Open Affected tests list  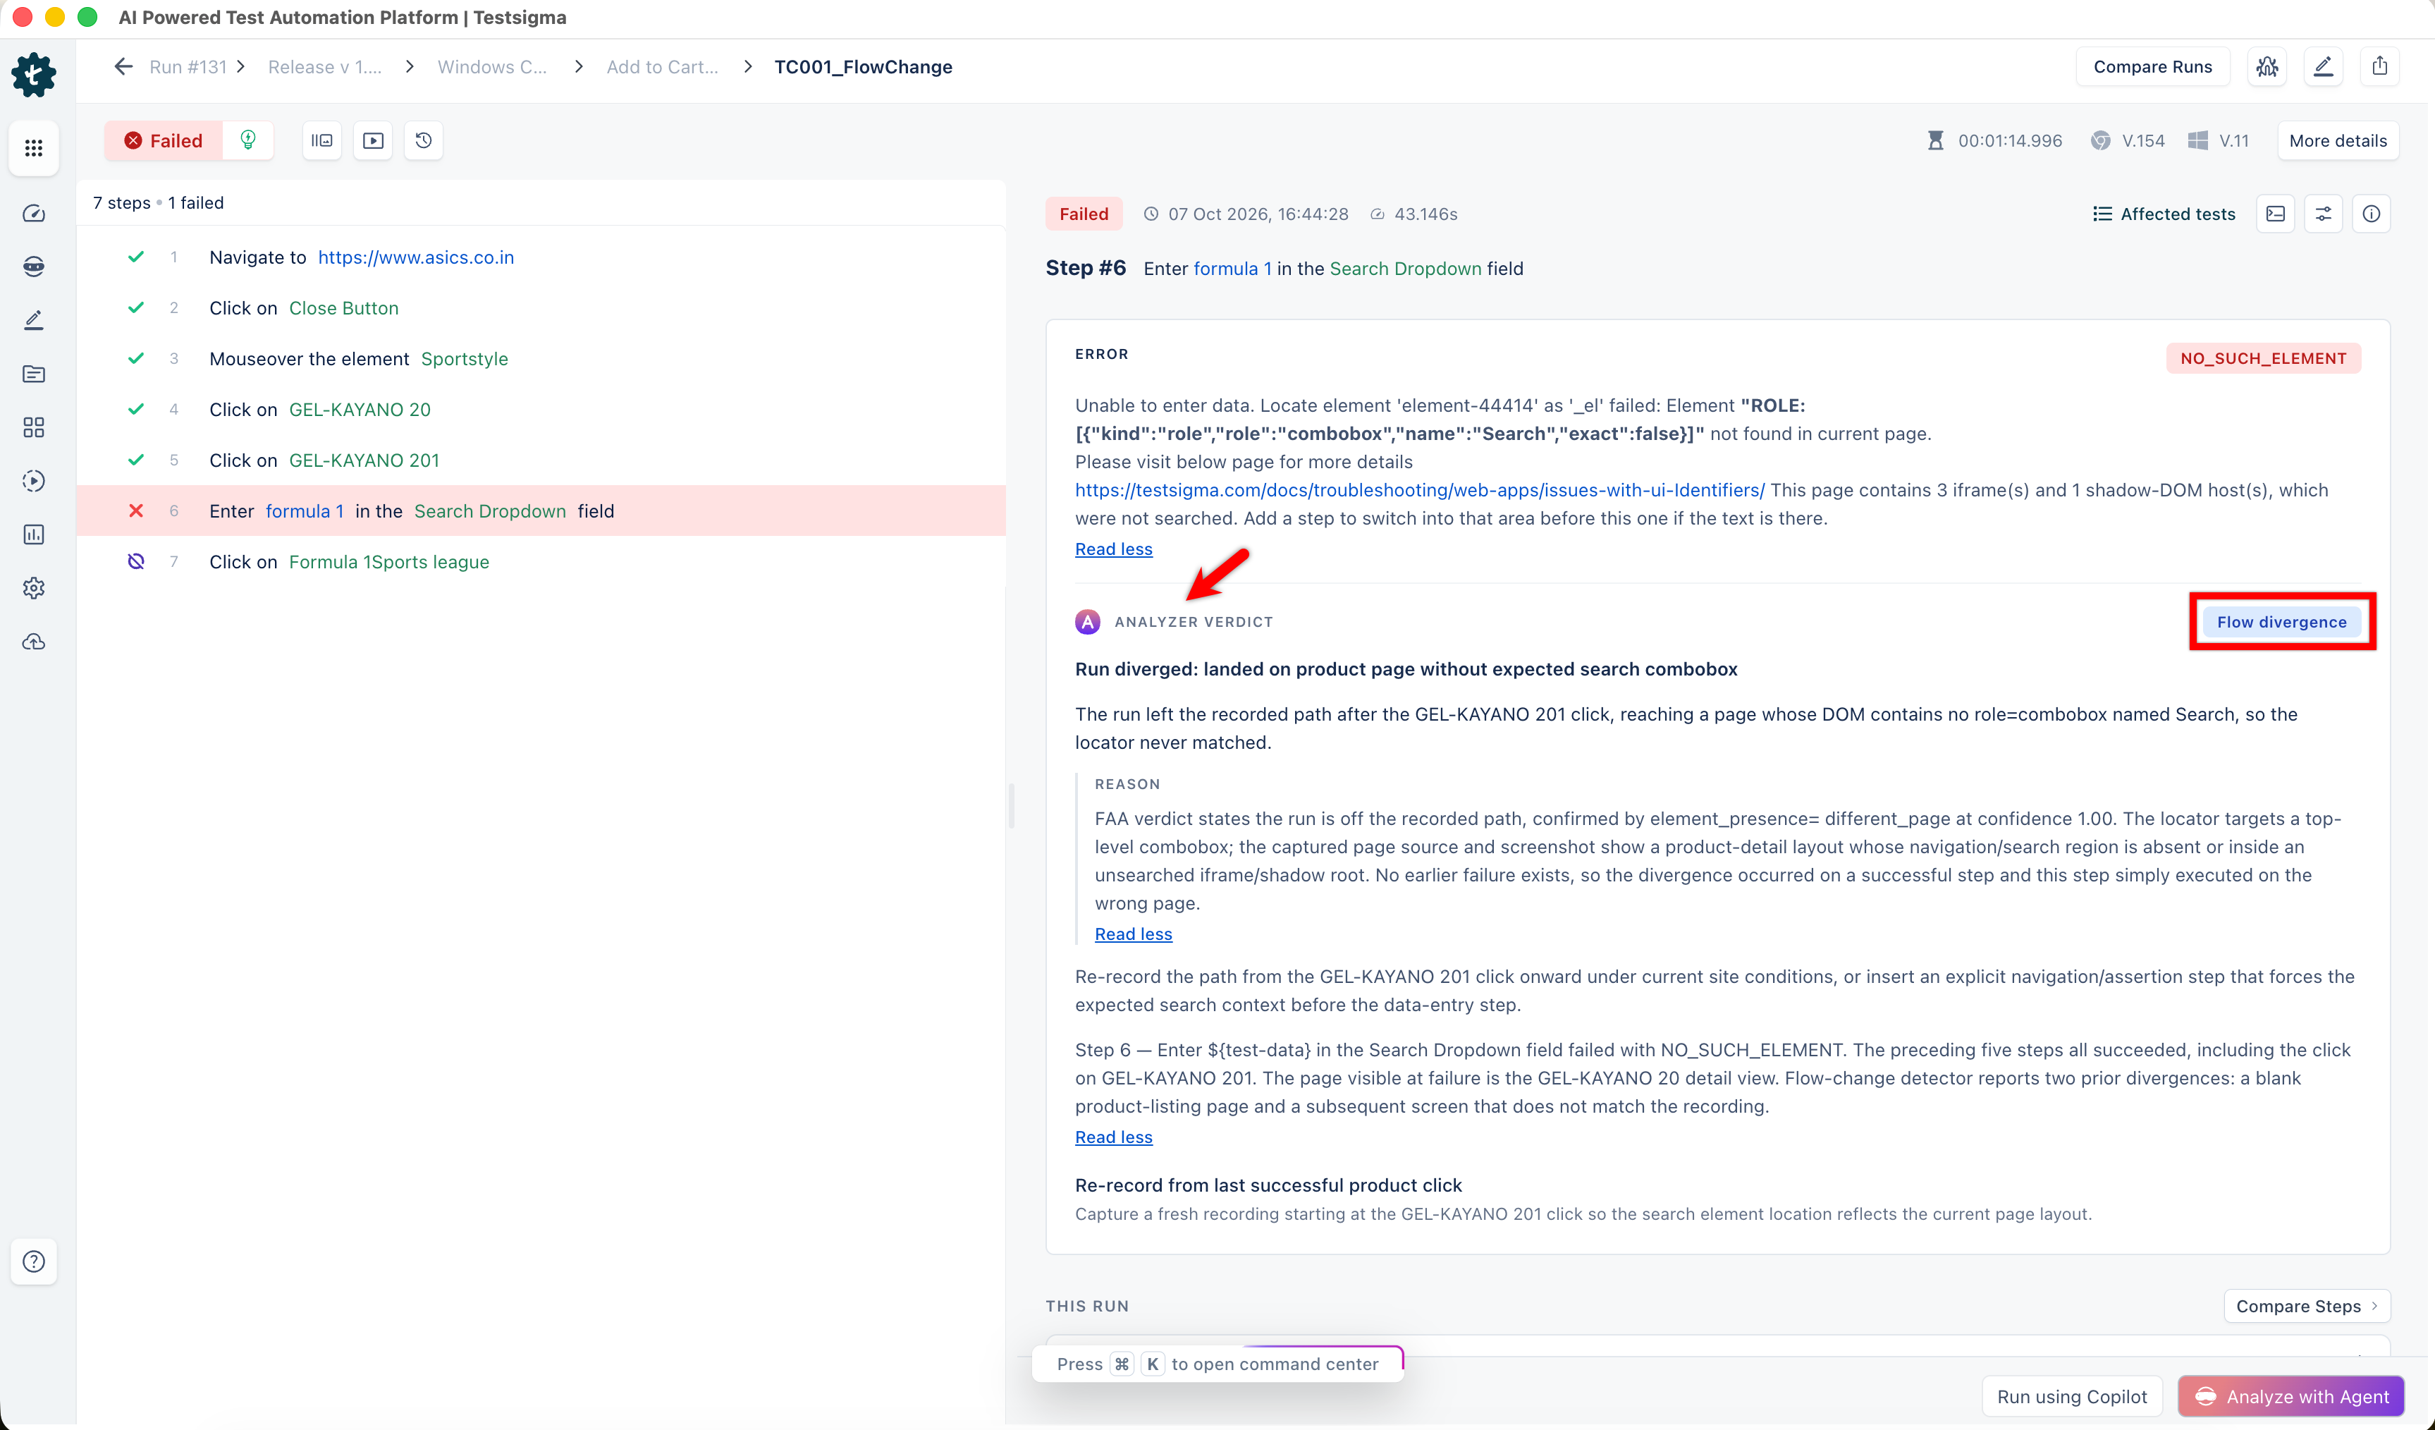click(2164, 214)
